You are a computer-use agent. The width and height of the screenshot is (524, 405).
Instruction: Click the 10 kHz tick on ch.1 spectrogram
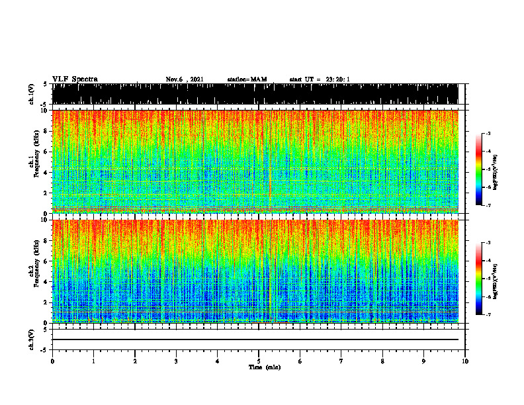click(x=44, y=111)
